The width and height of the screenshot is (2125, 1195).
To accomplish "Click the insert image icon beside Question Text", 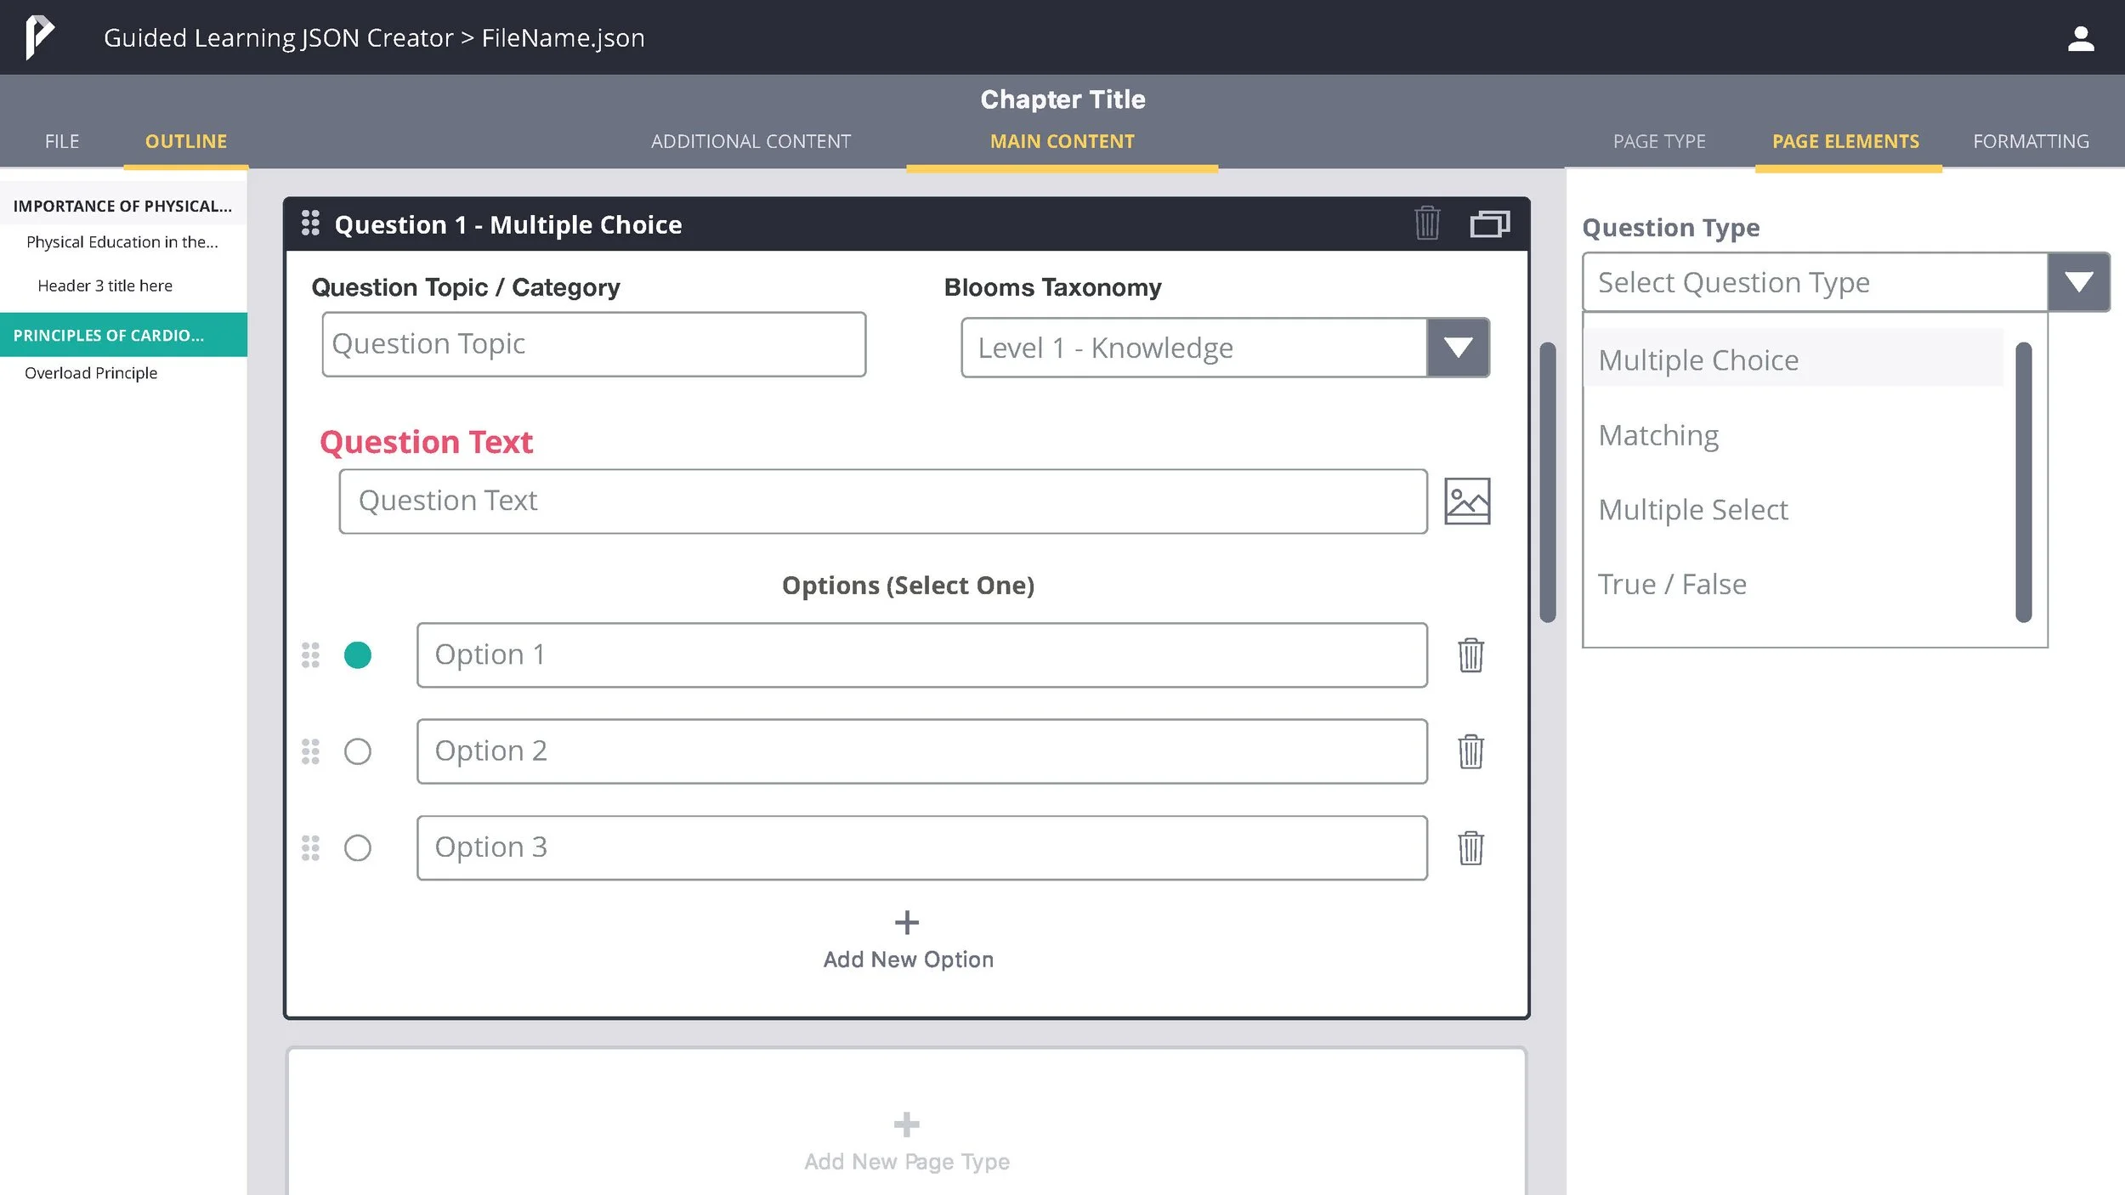I will tap(1467, 501).
